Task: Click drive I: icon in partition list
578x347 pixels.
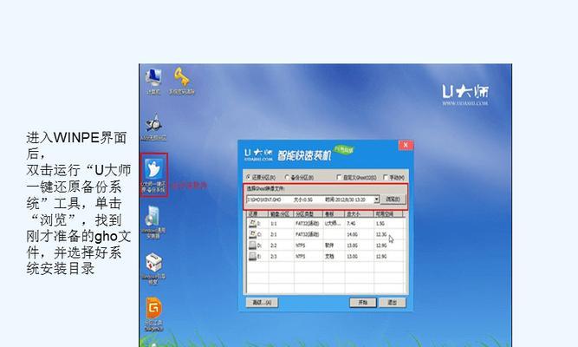Action: [x=252, y=223]
